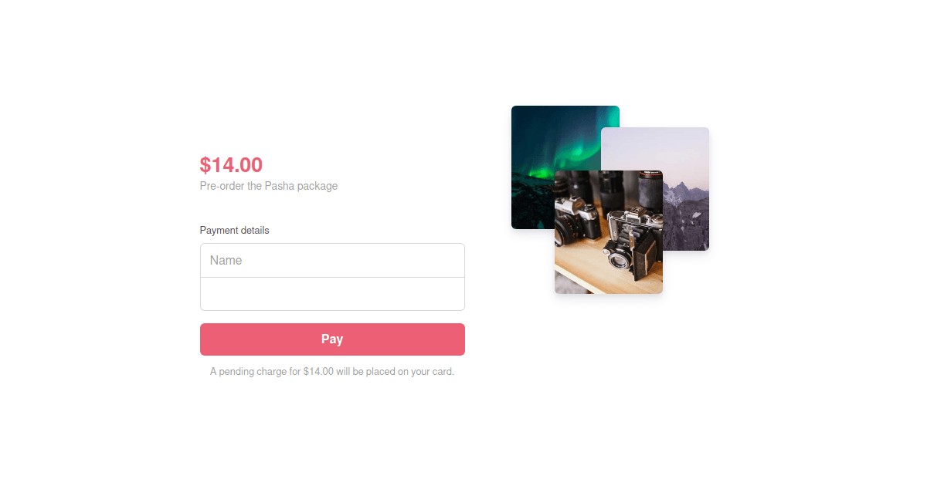The width and height of the screenshot is (927, 486).
Task: Click the Name input field
Action: coord(332,261)
